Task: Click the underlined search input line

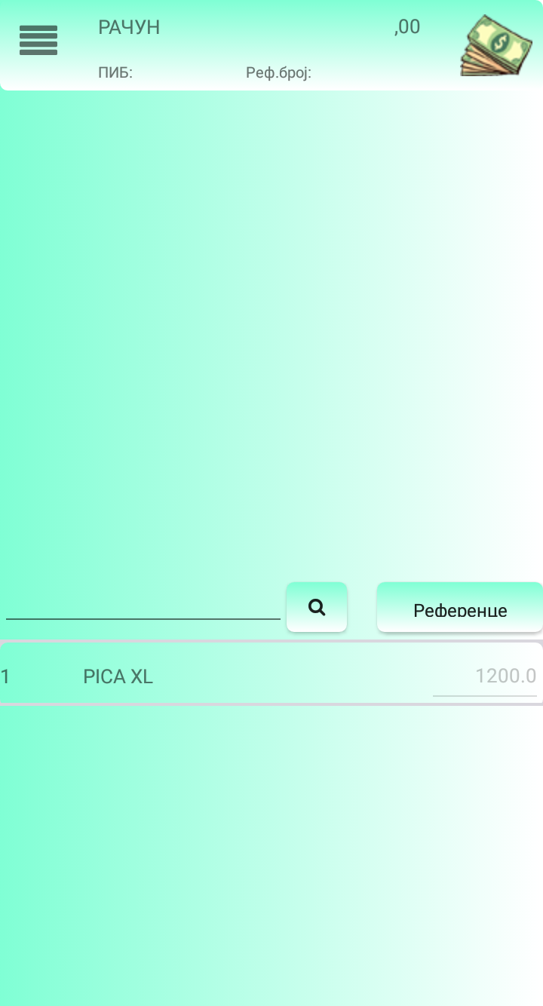Action: (x=143, y=618)
